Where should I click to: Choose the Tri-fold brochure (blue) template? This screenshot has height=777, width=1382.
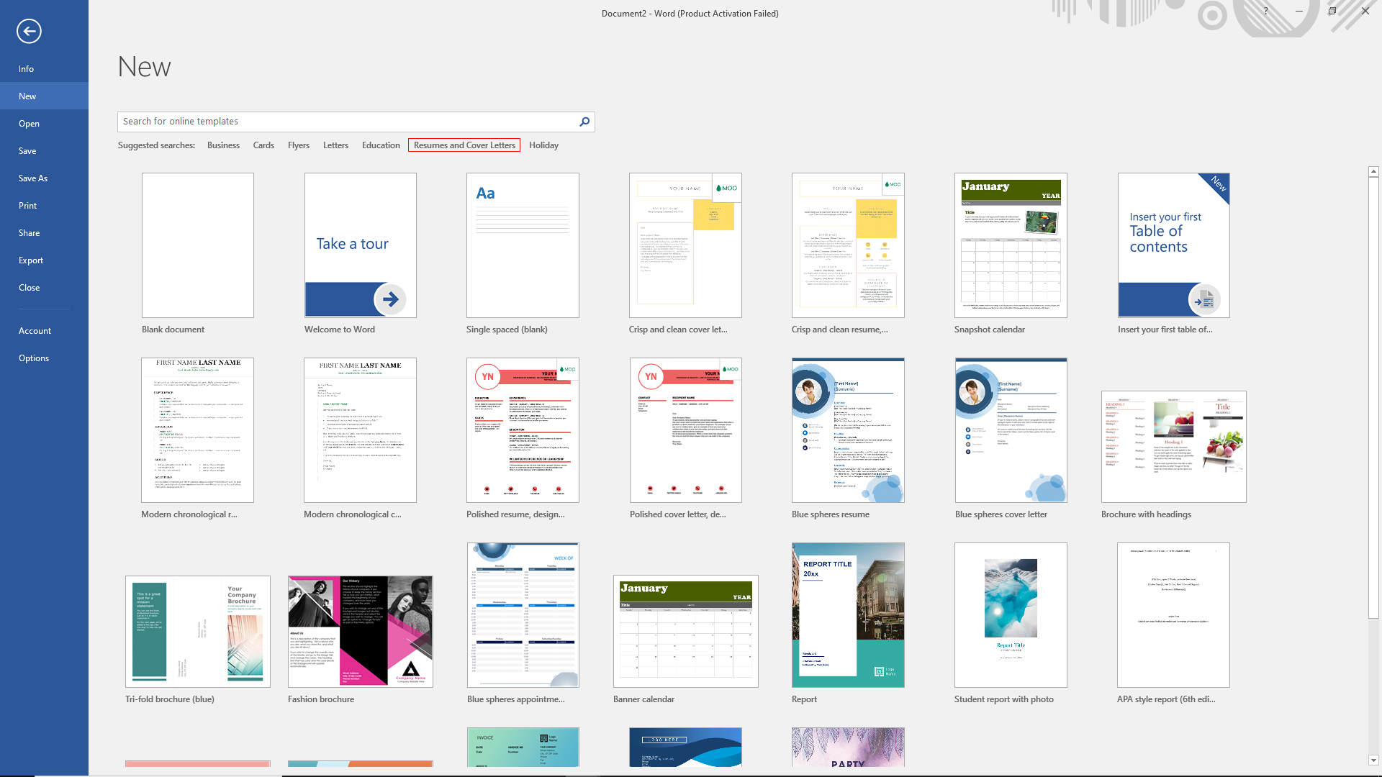click(198, 632)
